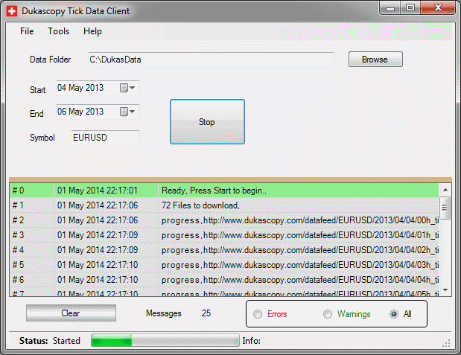Viewport: 461px width, 355px height.
Task: Stop the download with Stop button
Action: point(207,121)
